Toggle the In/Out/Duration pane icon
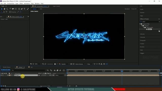Viewport: 162px width, 91px height. click(5, 86)
